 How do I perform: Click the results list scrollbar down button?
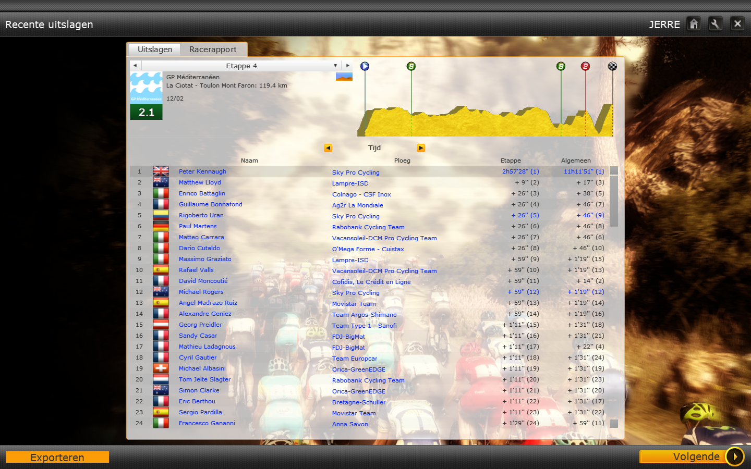pos(614,424)
